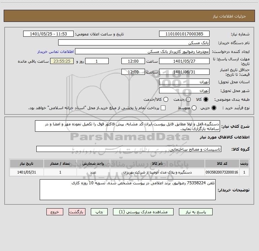Image resolution: width=259 pixels, height=251 pixels.
Task: Click the پاسخ به نیاز button
Action: pyautogui.click(x=196, y=212)
